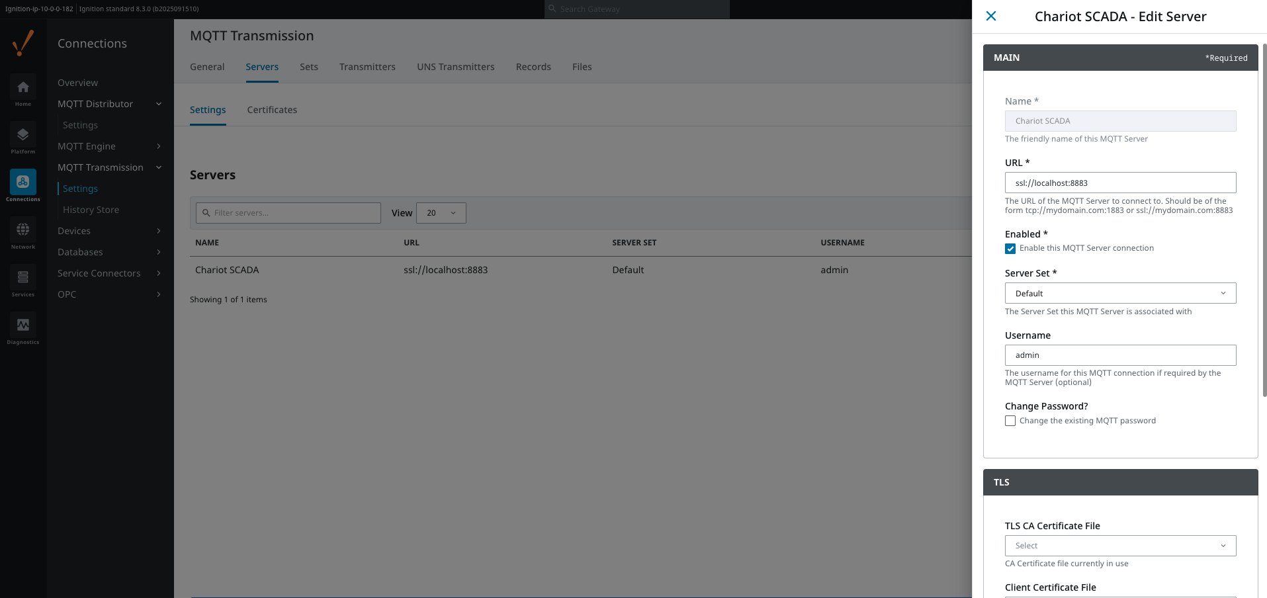The image size is (1267, 598).
Task: Open the Platform section icon
Action: [x=23, y=135]
